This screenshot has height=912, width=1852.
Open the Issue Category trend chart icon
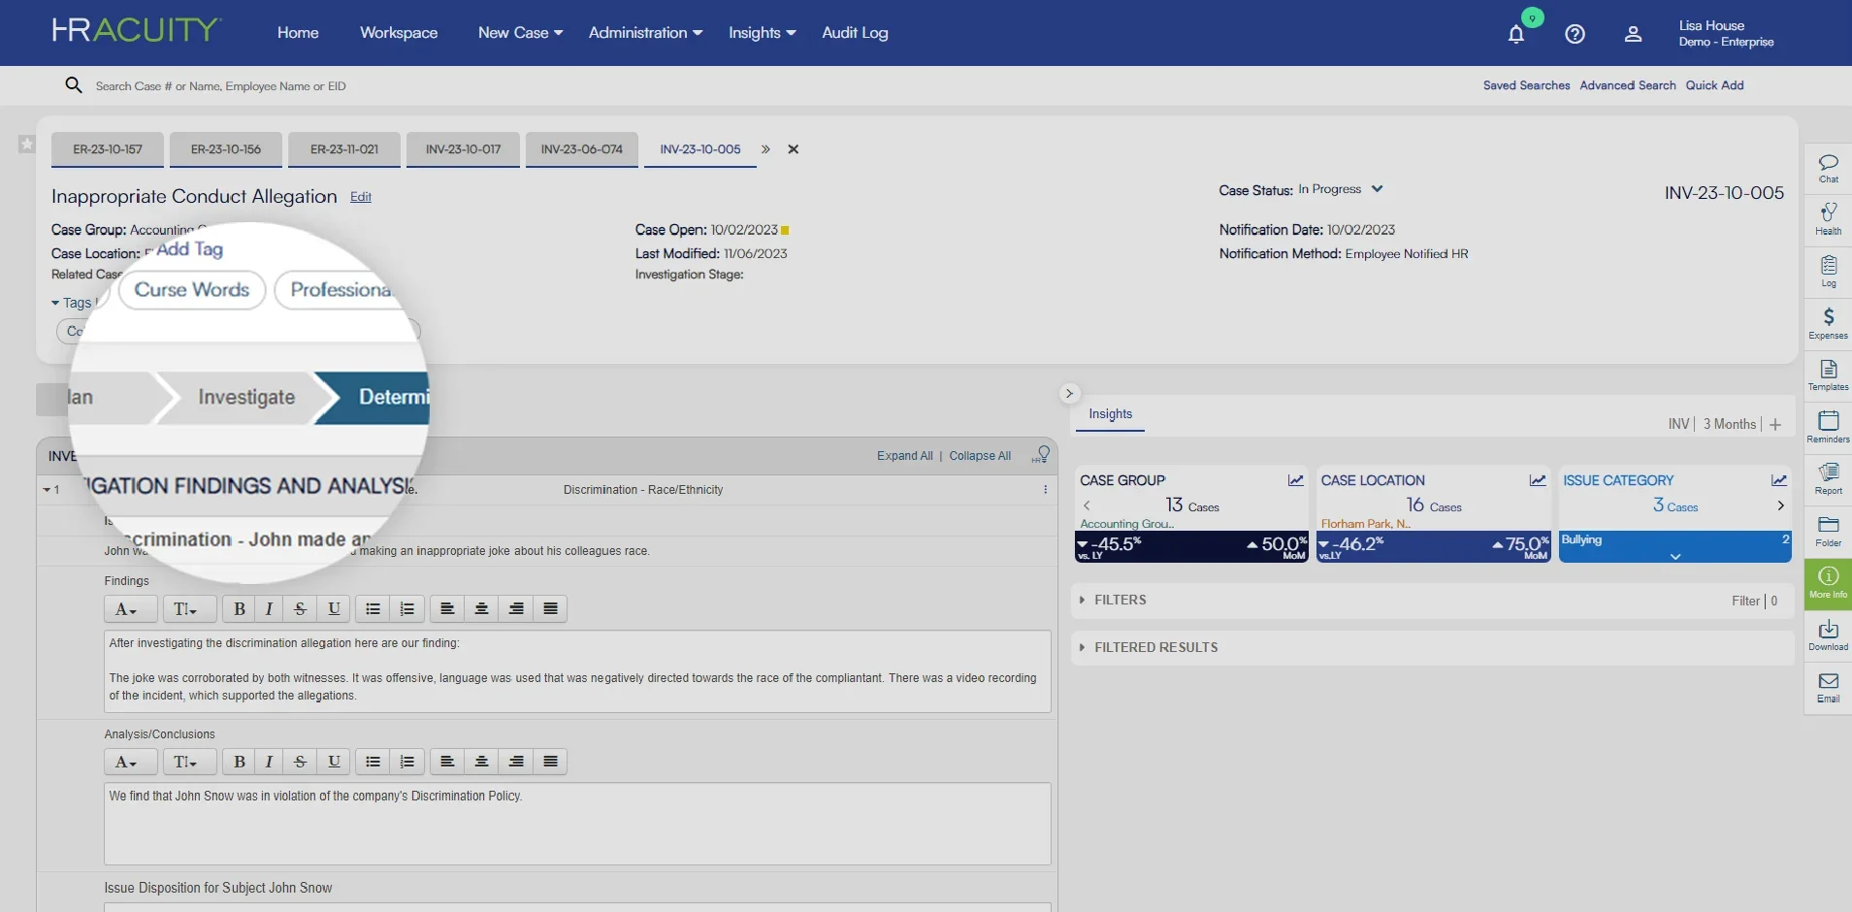(x=1779, y=480)
